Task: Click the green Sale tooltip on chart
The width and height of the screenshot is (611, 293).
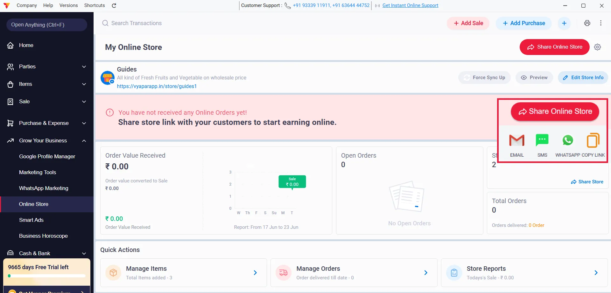Action: coord(292,182)
